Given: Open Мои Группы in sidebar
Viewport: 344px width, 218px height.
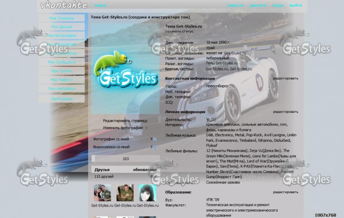Looking at the screenshot, I should coord(61,71).
